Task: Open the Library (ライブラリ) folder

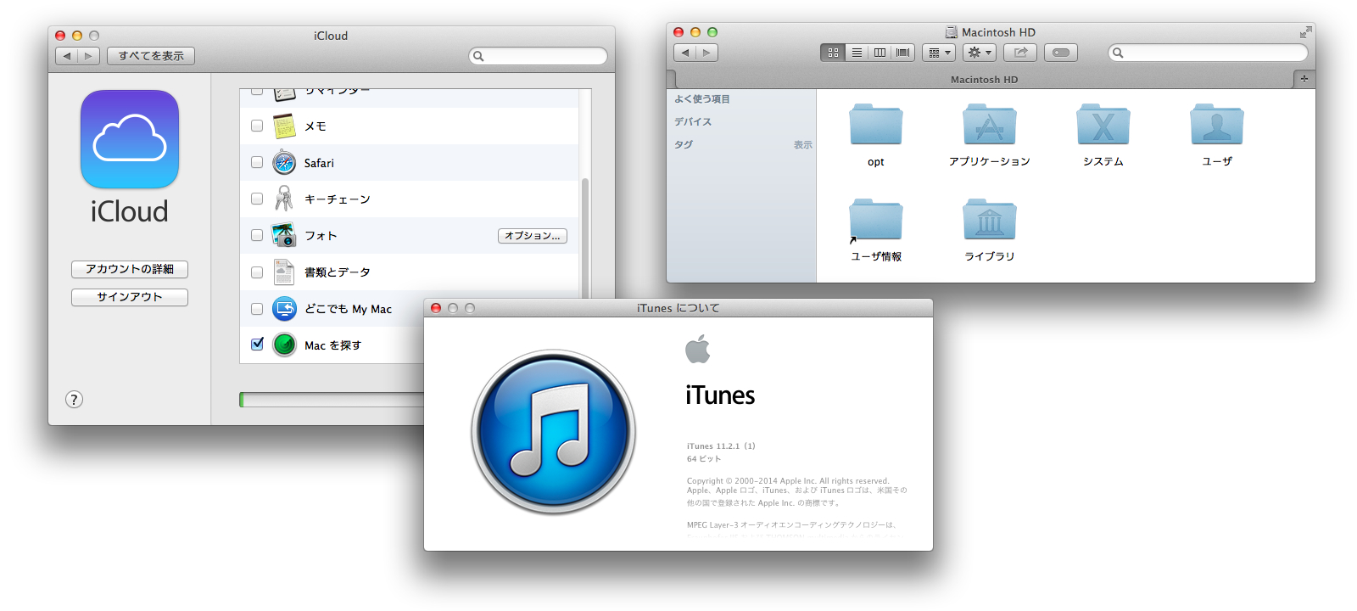Action: (x=990, y=220)
